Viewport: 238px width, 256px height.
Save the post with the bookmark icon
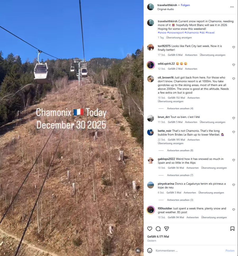point(232,229)
